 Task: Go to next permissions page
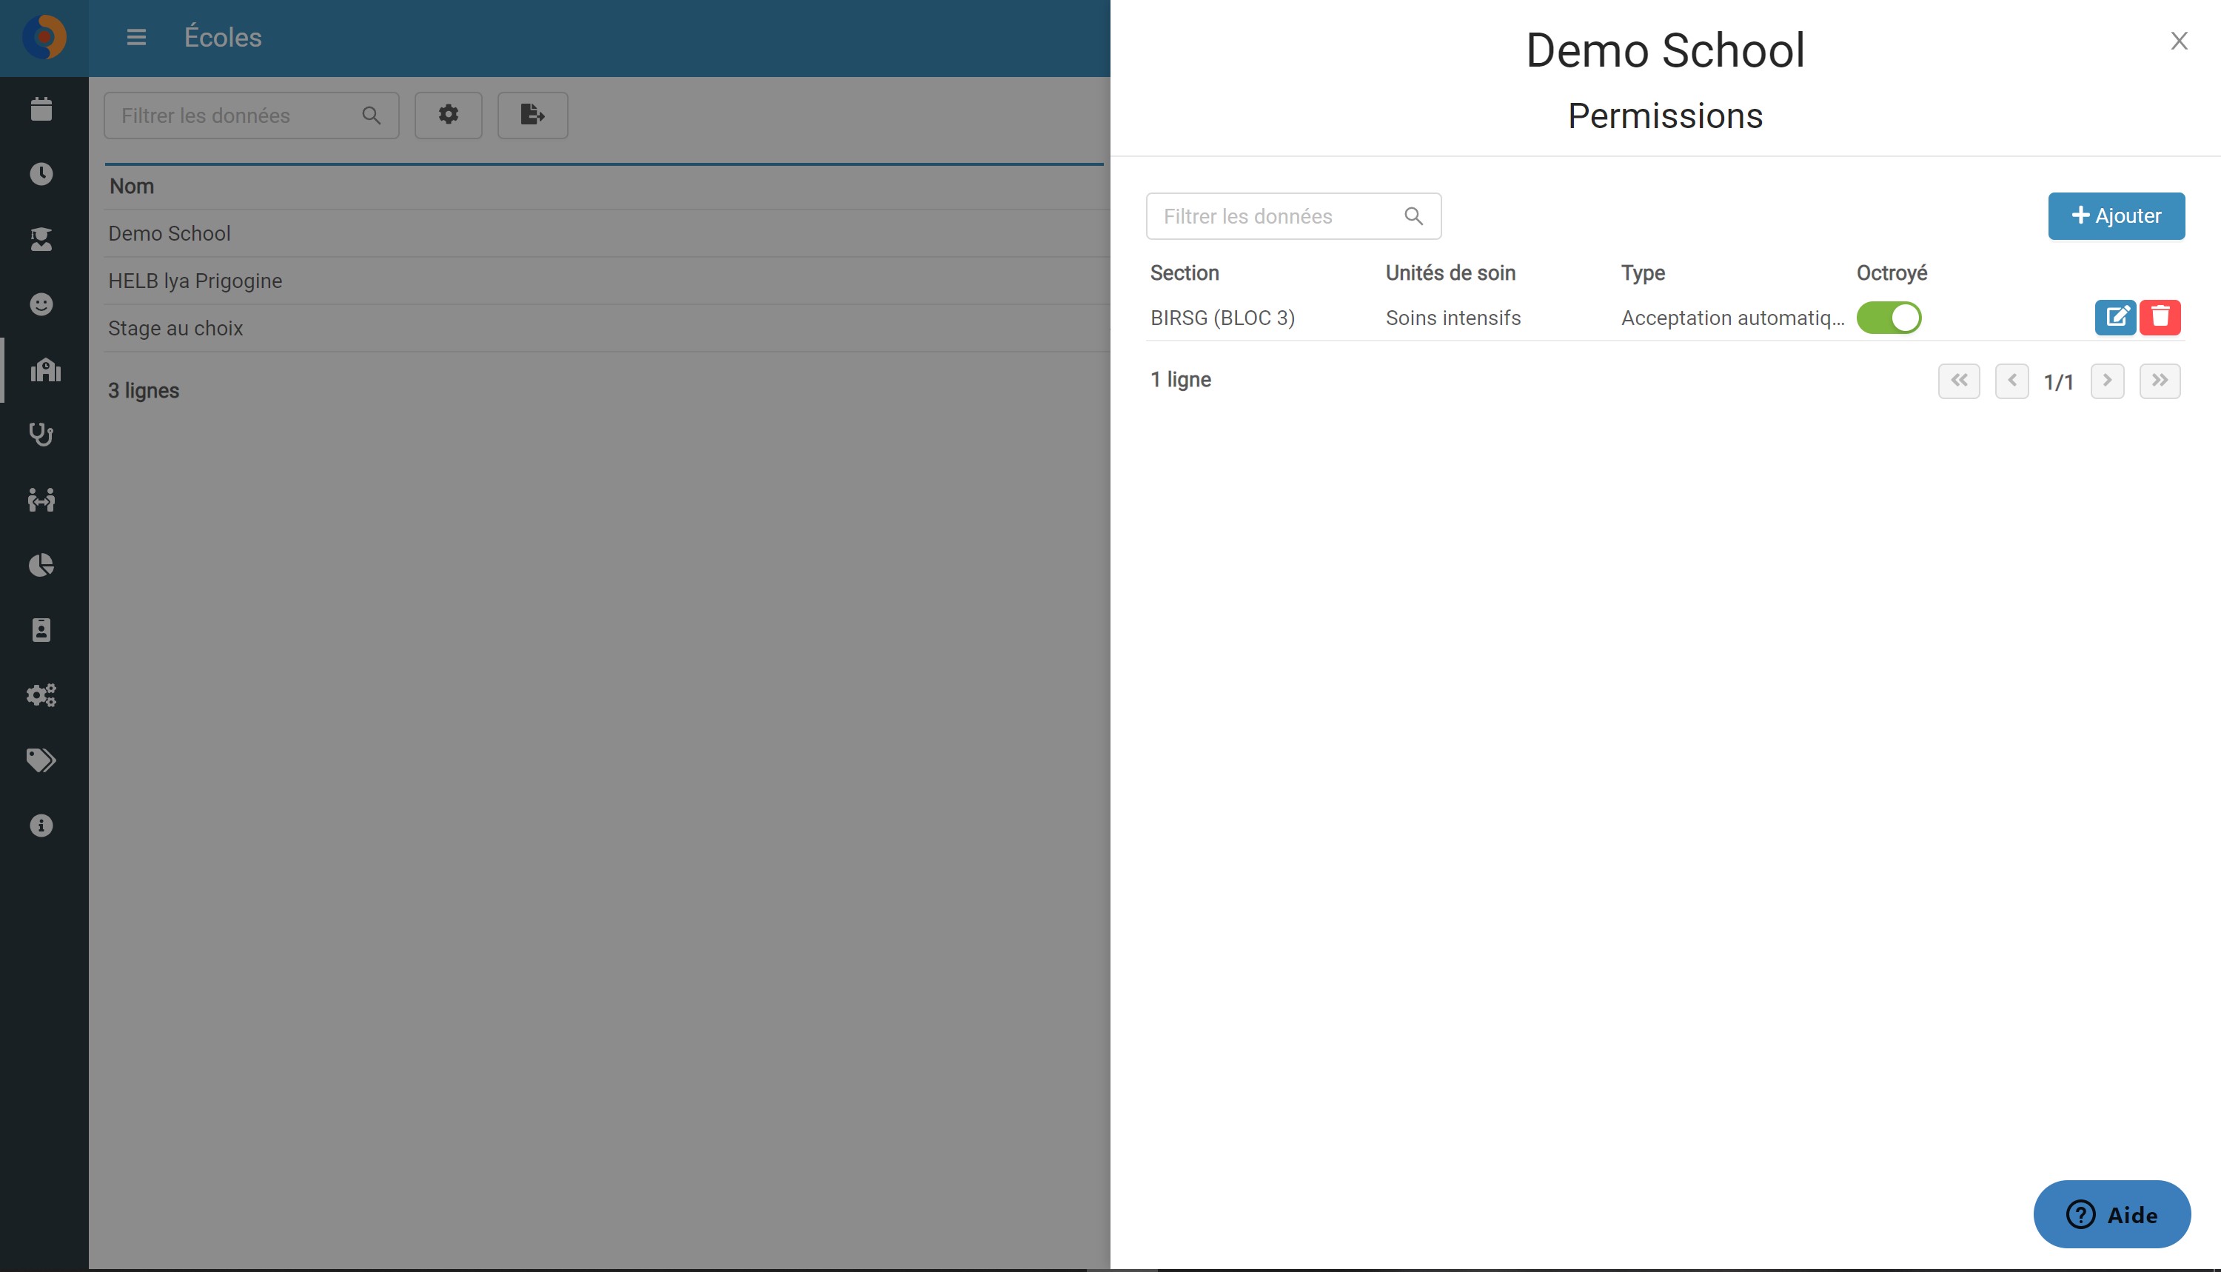pyautogui.click(x=2106, y=381)
